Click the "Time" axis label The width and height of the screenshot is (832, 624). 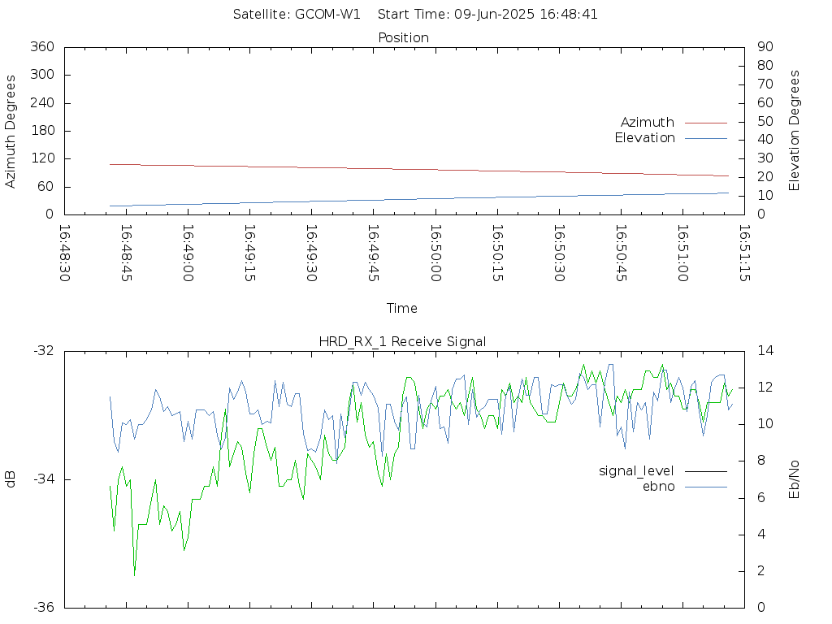click(x=401, y=308)
